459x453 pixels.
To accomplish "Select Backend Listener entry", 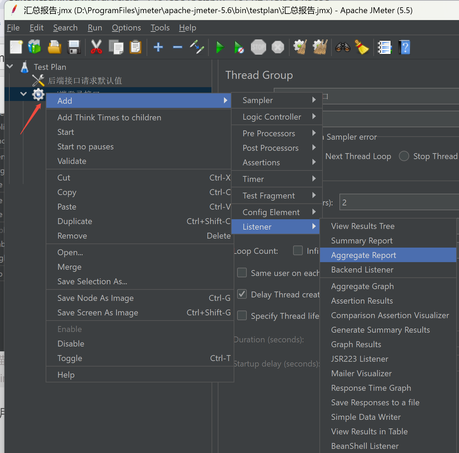I will (x=388, y=270).
